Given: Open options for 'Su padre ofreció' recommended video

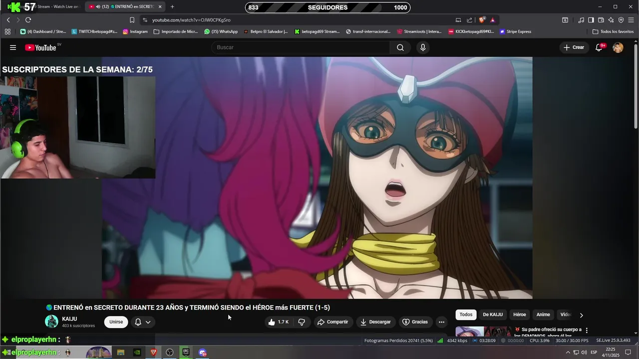Looking at the screenshot, I should (x=587, y=331).
